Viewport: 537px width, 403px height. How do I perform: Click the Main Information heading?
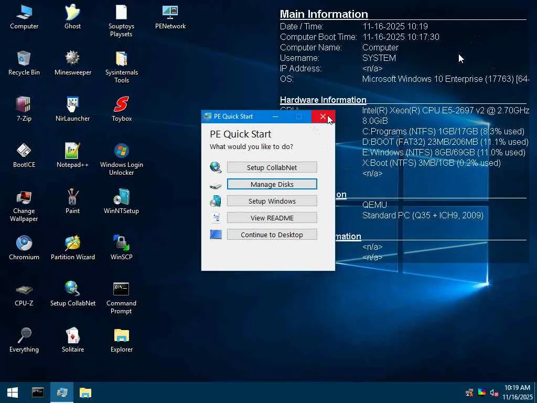(x=324, y=14)
